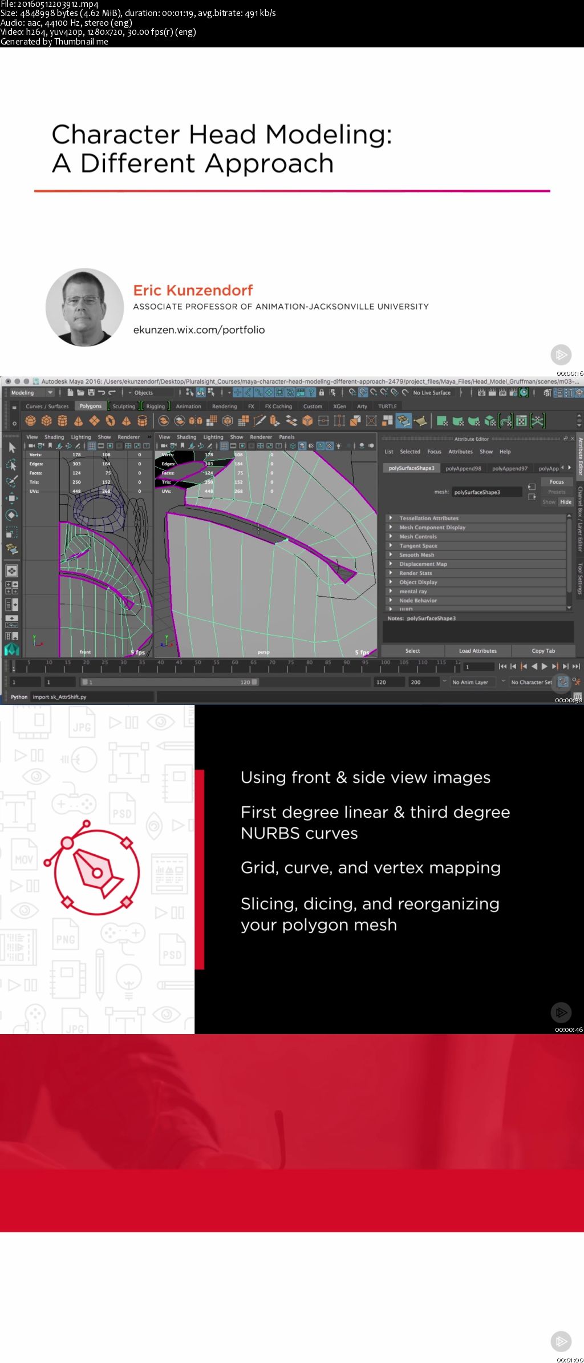Create a polygon cube from the shelf

(47, 421)
